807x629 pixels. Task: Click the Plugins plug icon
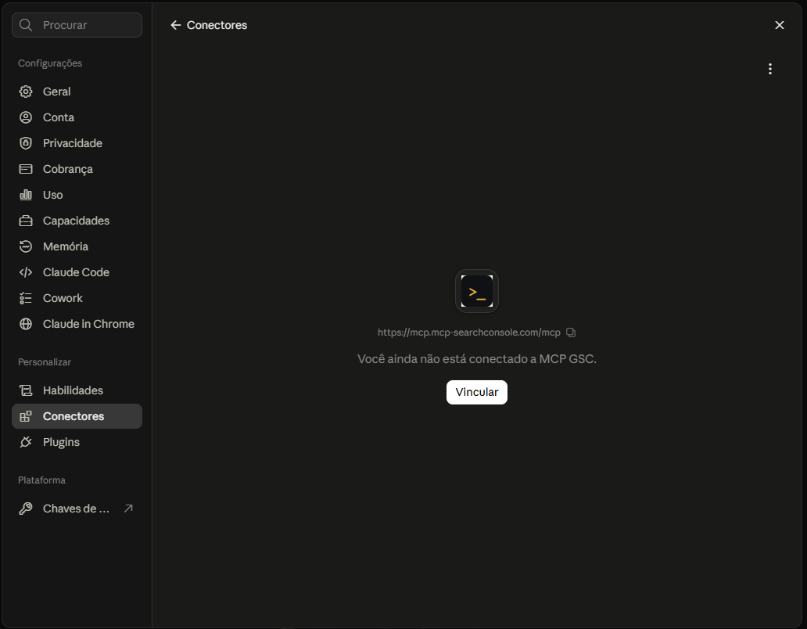pos(26,442)
